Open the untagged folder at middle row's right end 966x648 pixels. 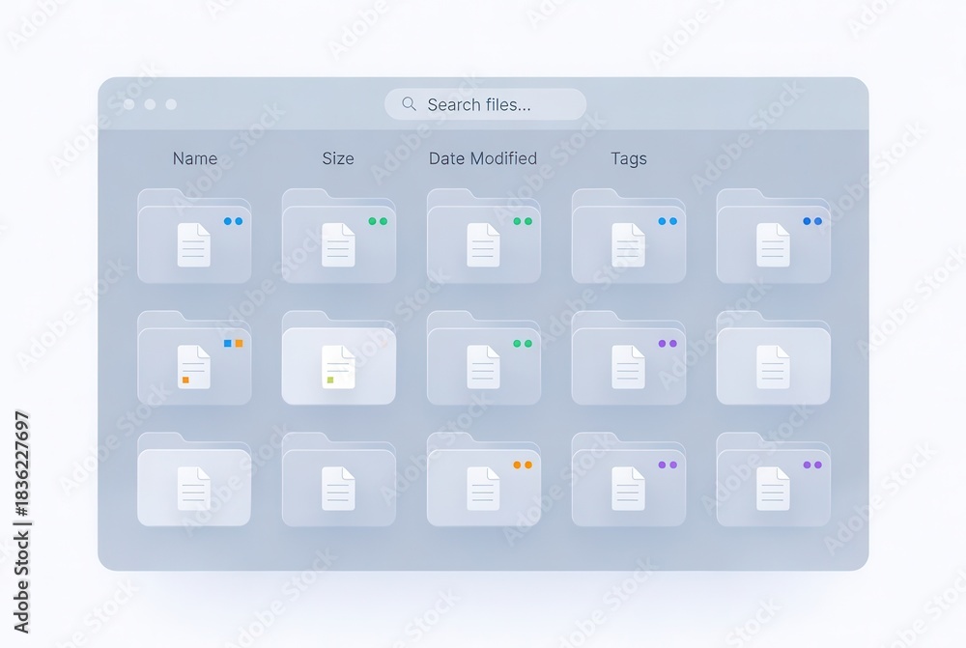[x=773, y=358]
